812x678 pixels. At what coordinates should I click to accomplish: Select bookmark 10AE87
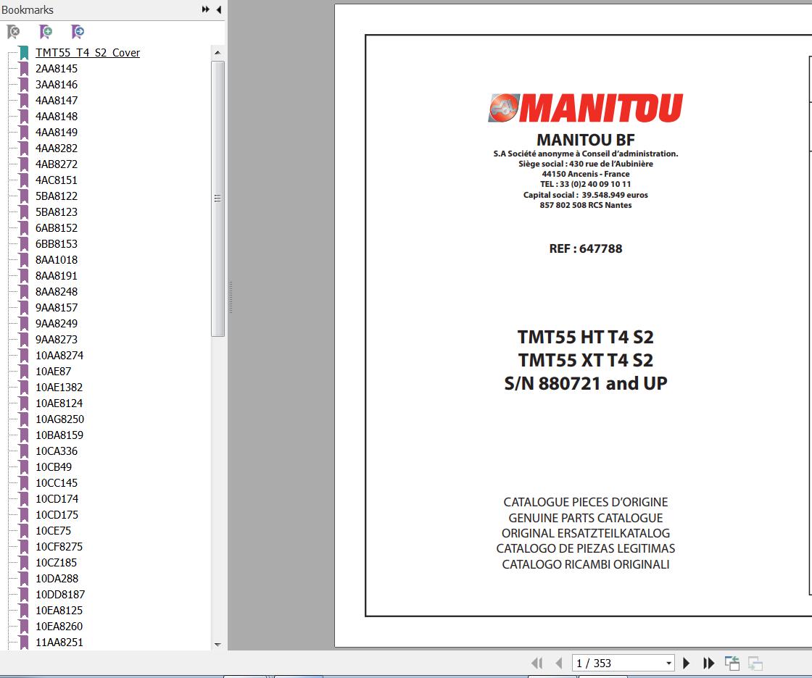pyautogui.click(x=54, y=372)
